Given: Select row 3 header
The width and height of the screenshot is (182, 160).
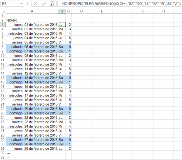Looking at the screenshot, I should pos(3,25).
